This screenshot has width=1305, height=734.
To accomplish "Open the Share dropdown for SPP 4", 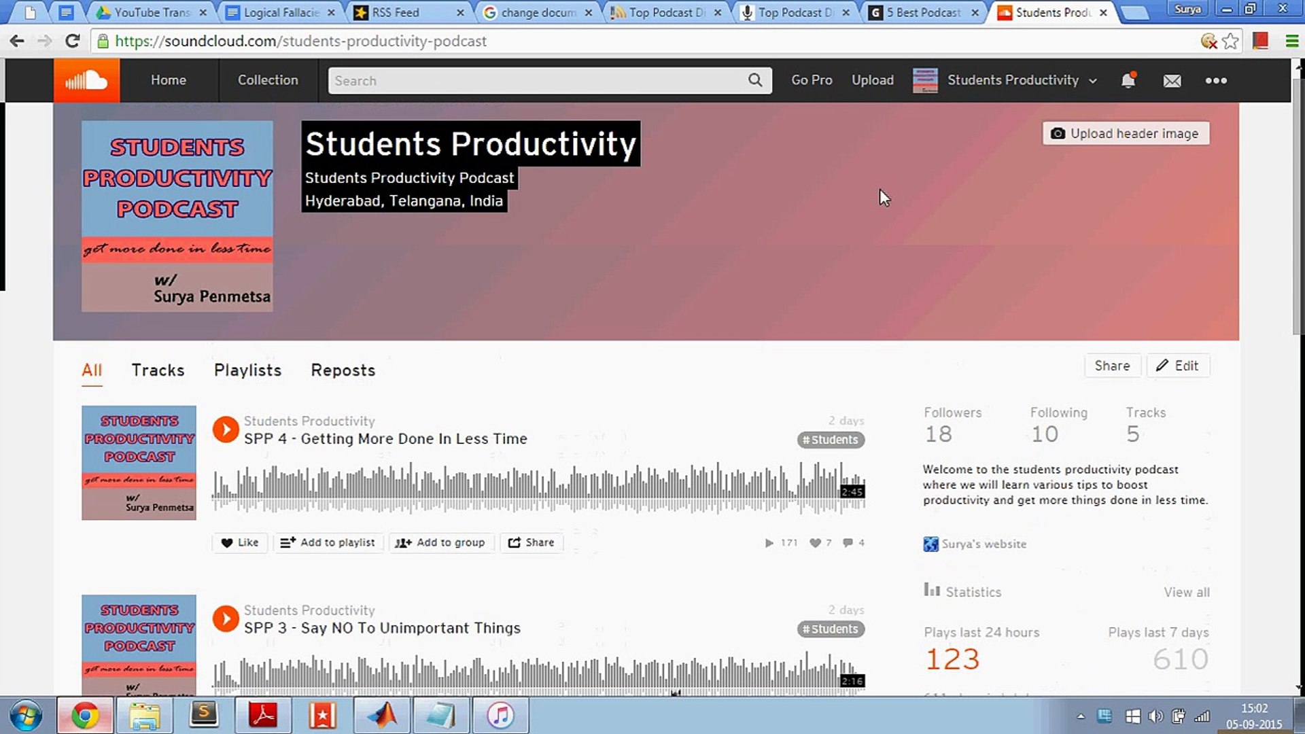I will [x=531, y=542].
